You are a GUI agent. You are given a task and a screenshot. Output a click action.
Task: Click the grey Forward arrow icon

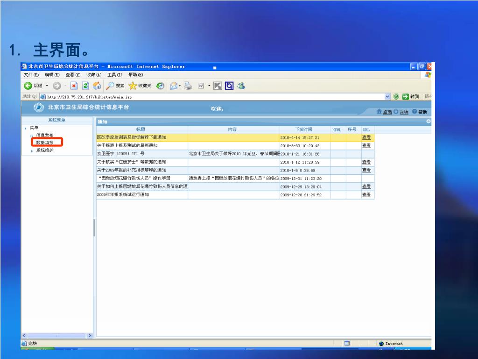pos(56,86)
